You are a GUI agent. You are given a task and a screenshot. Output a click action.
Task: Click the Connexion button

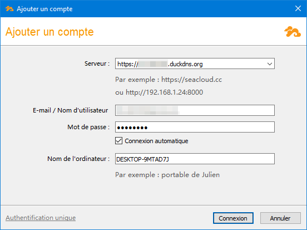tap(233, 218)
